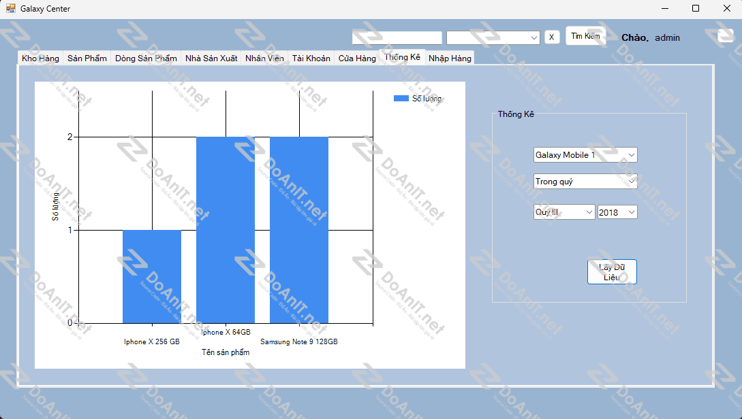This screenshot has height=419, width=742.
Task: Open the Nhân Viên tab
Action: (264, 58)
